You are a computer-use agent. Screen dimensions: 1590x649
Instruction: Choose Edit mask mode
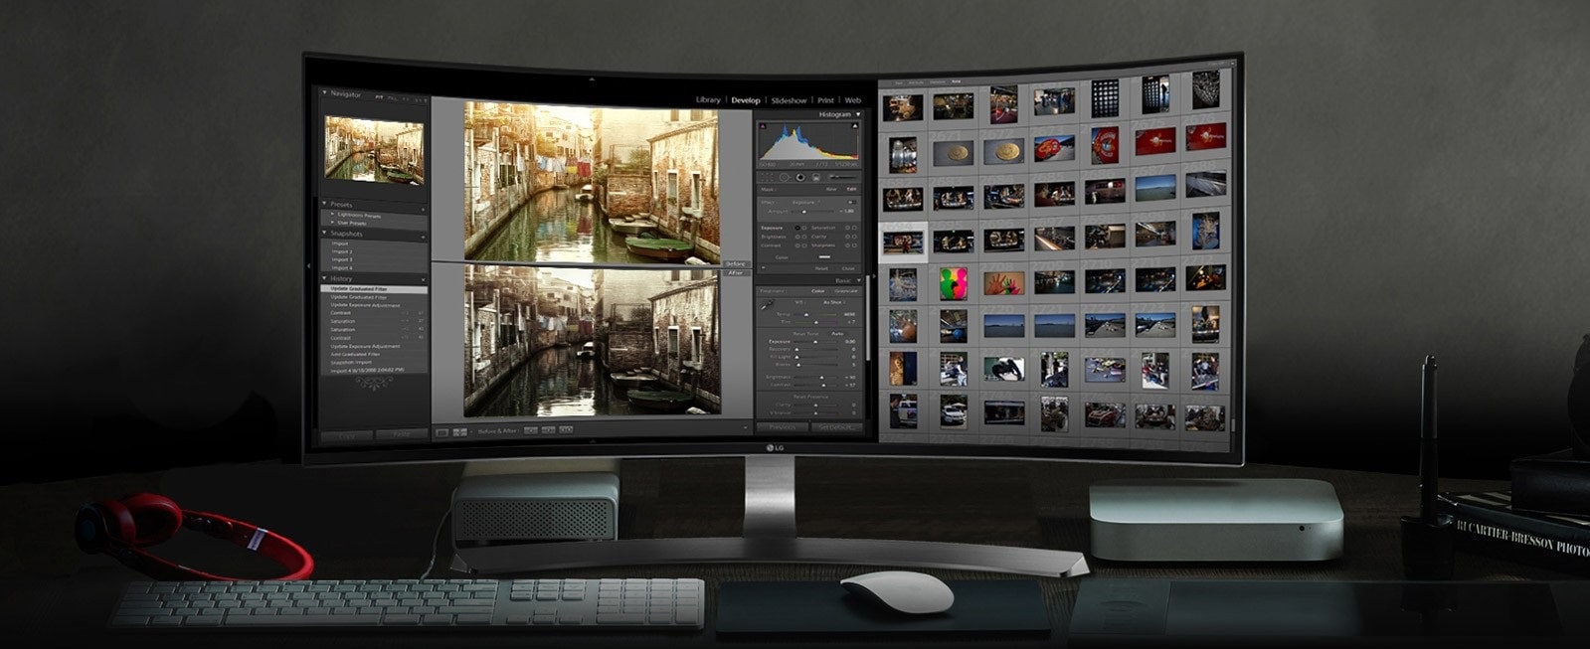click(851, 189)
